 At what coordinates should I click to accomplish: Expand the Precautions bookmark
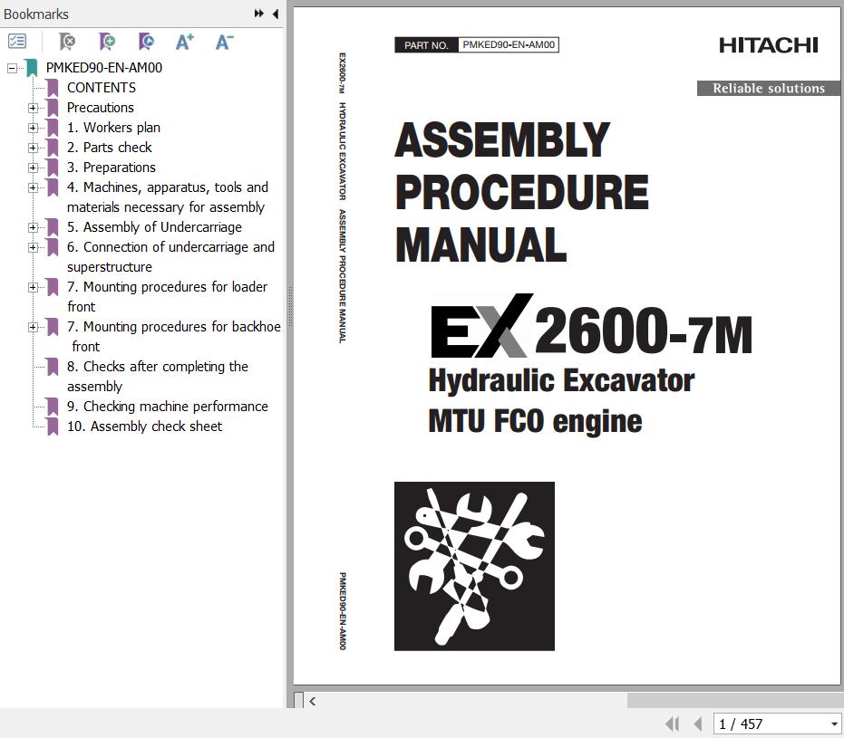click(x=33, y=108)
